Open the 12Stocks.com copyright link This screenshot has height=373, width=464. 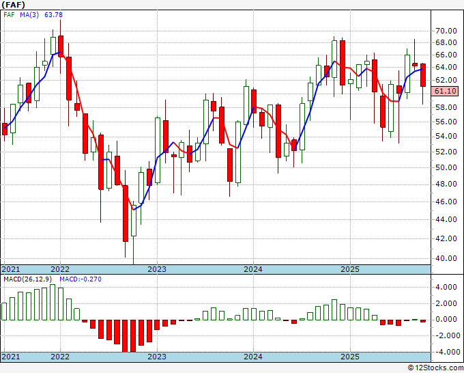point(435,368)
